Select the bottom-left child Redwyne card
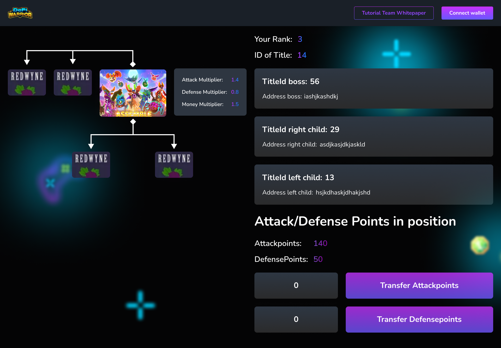501x348 pixels. [91, 164]
